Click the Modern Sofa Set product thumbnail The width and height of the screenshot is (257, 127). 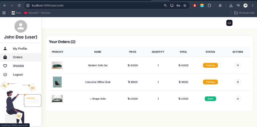pyautogui.click(x=57, y=65)
